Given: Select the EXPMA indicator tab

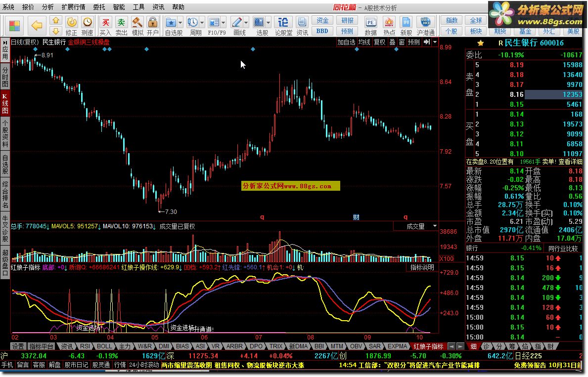Looking at the screenshot, I should pyautogui.click(x=397, y=346).
